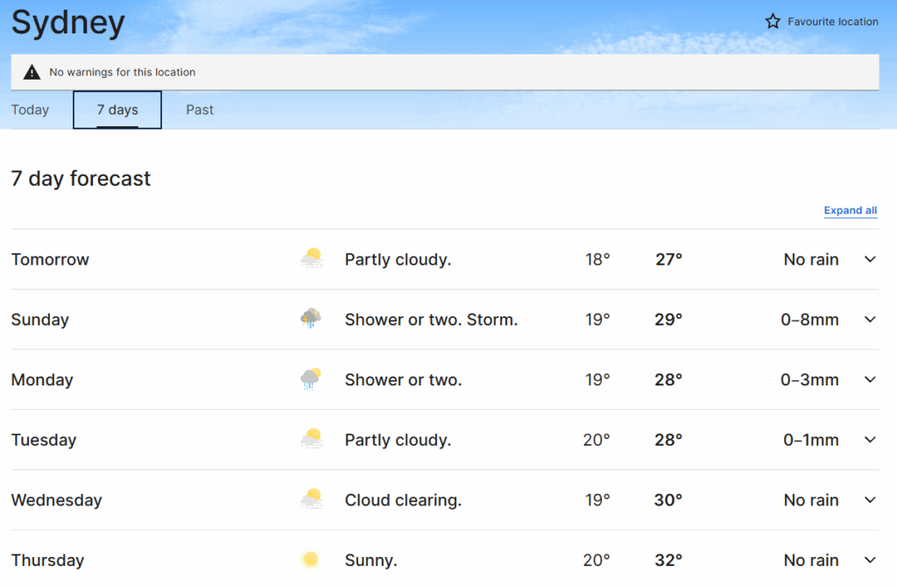Expand Monday's forecast details chevron

[x=870, y=379]
